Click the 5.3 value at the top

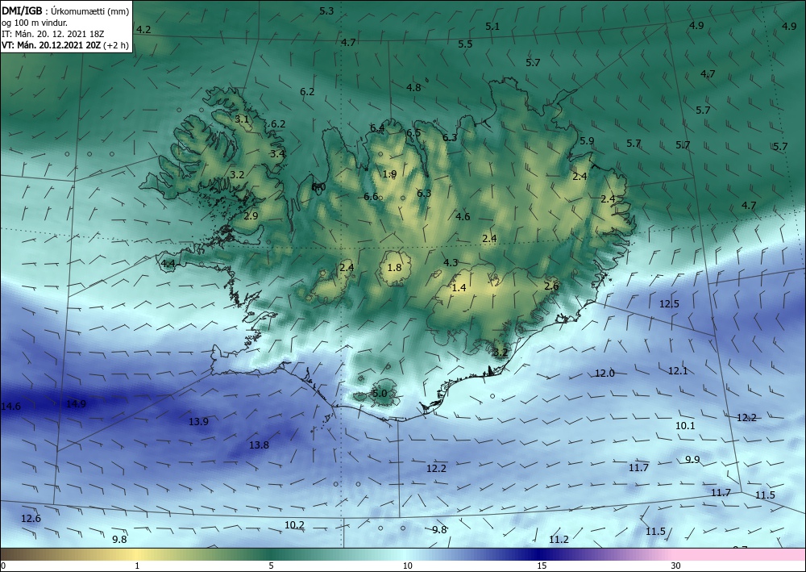(x=326, y=10)
